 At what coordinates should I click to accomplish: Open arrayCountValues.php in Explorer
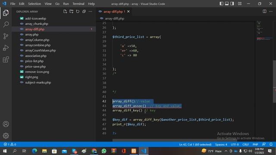point(40,50)
